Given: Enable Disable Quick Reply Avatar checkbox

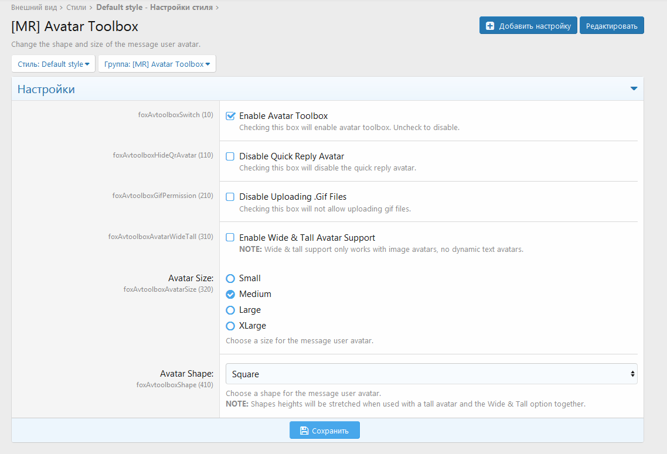Looking at the screenshot, I should point(230,156).
